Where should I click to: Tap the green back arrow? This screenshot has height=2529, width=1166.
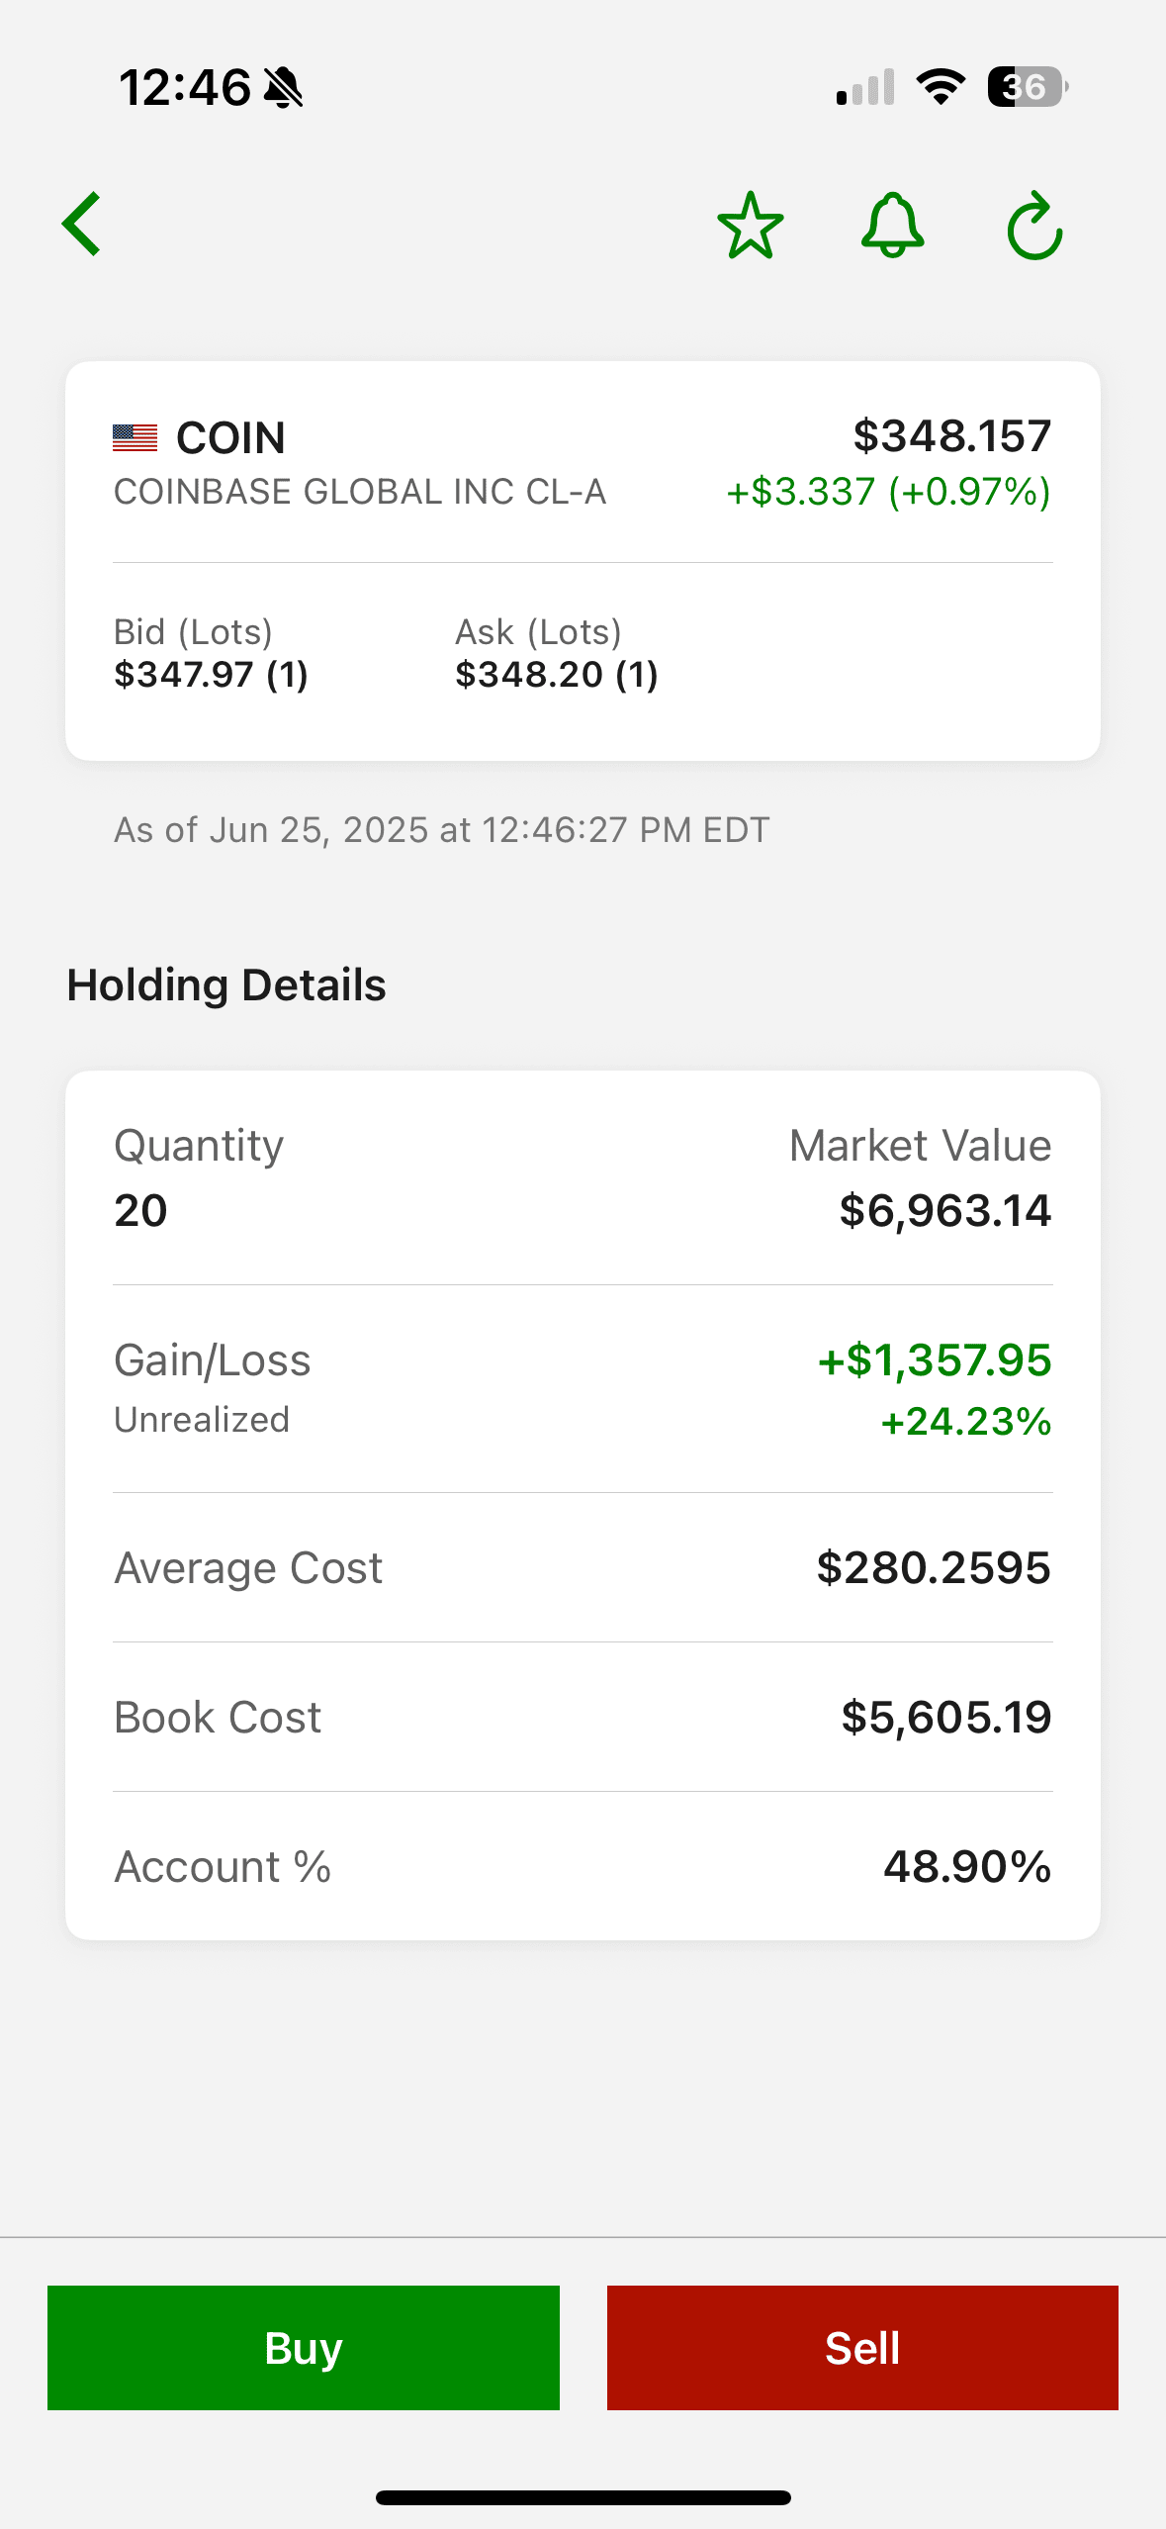tap(82, 225)
